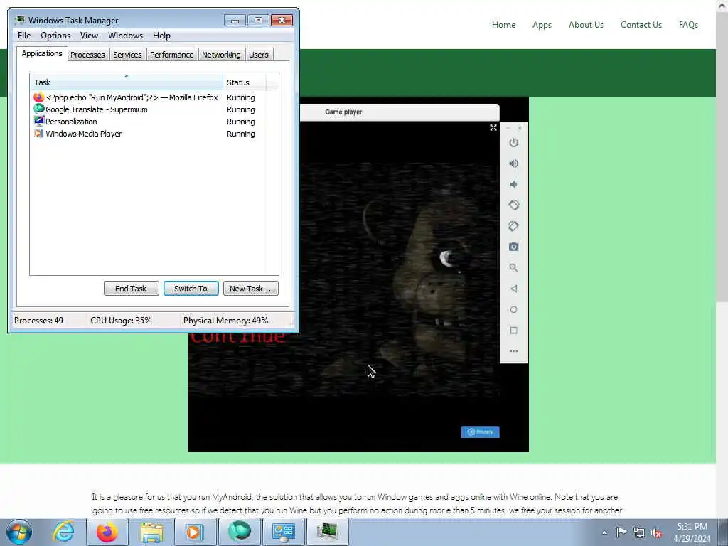Screen dimensions: 728x546
Task: Switch to the Users tab
Action: click(x=258, y=55)
